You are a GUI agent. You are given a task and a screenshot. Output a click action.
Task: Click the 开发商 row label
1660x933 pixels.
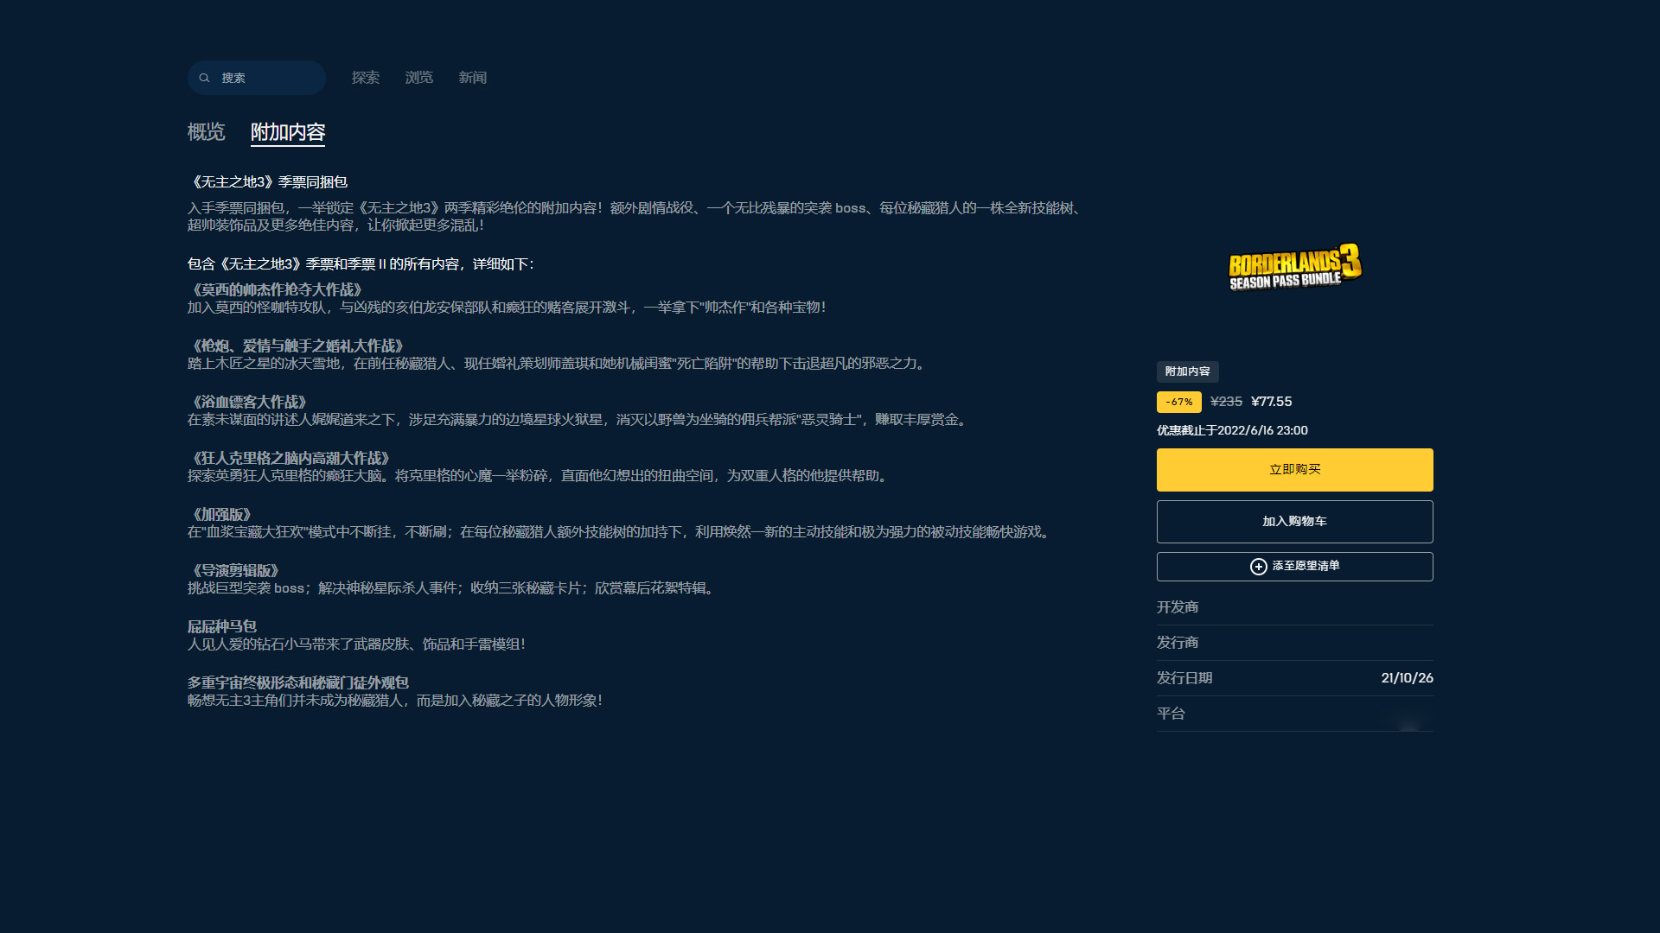(1178, 607)
